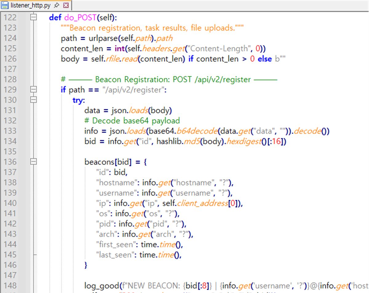The height and width of the screenshot is (293, 369).
Task: Click the pin icon on listener_http.py tab
Action: (57, 6)
